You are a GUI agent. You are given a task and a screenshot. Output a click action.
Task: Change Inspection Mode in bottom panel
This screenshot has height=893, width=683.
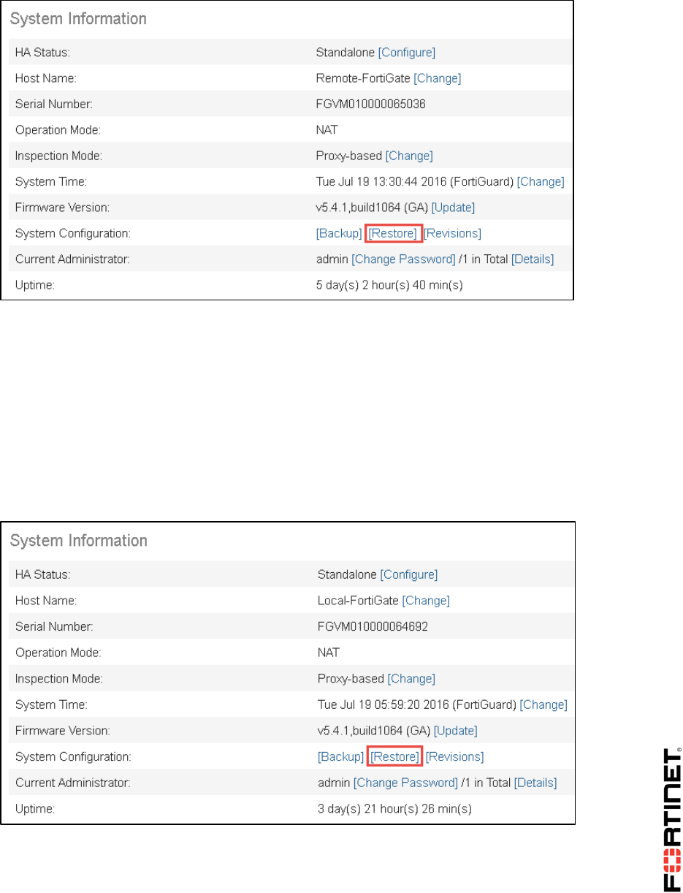click(411, 678)
